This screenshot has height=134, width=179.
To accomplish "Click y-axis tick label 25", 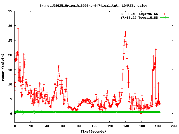I will (x=10, y=40).
